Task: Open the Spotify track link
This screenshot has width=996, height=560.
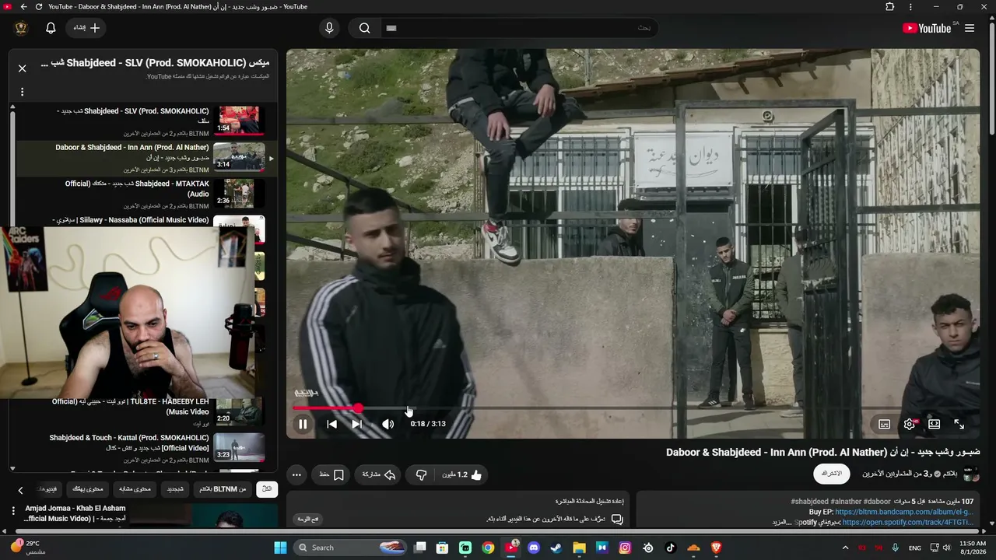Action: [x=907, y=523]
